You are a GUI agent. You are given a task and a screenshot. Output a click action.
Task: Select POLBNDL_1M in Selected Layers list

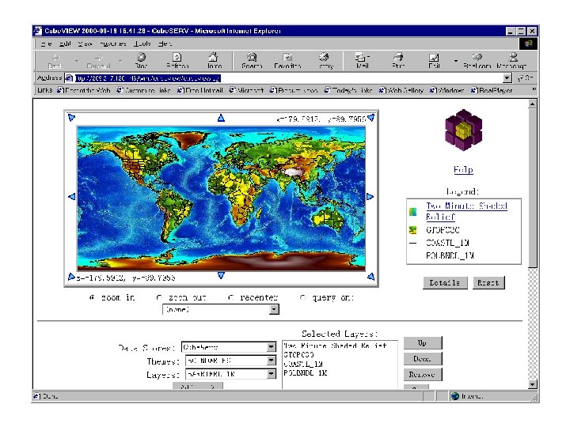(306, 373)
